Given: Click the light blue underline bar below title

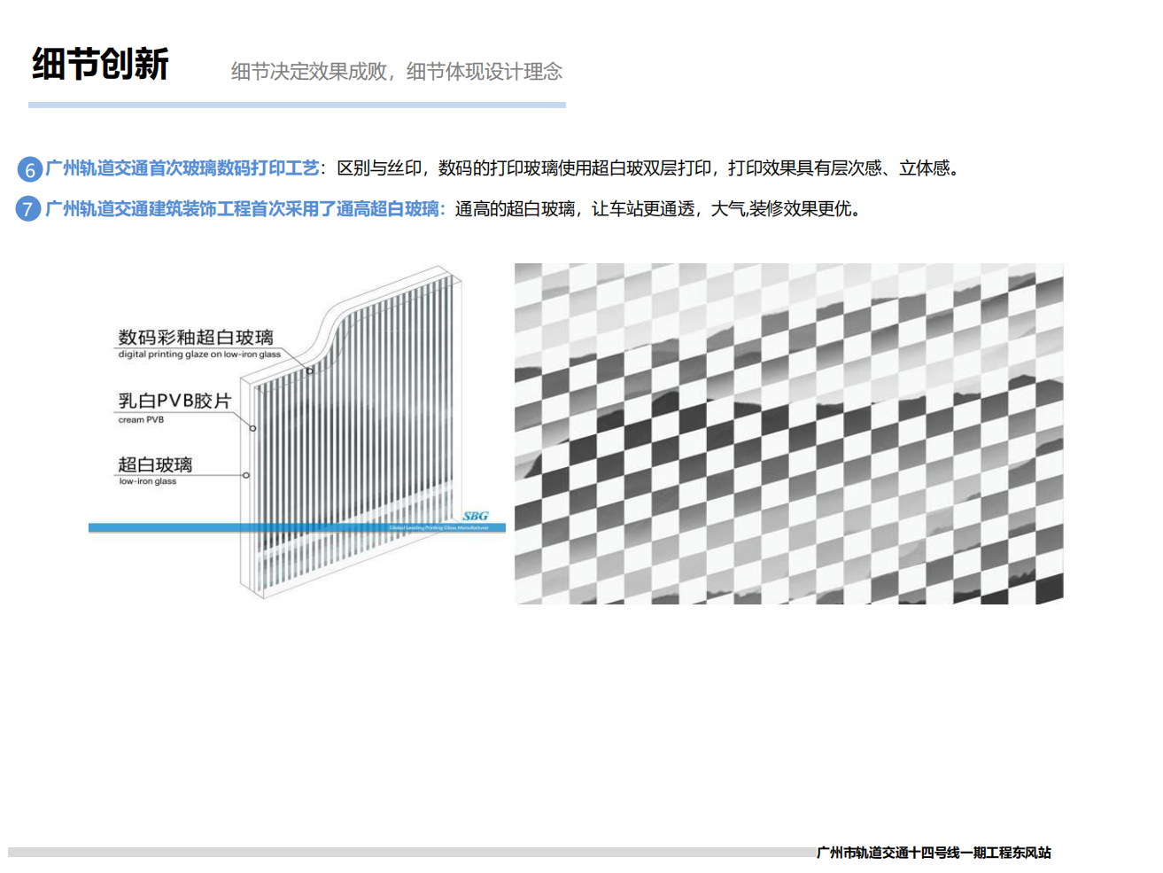Looking at the screenshot, I should (x=297, y=105).
